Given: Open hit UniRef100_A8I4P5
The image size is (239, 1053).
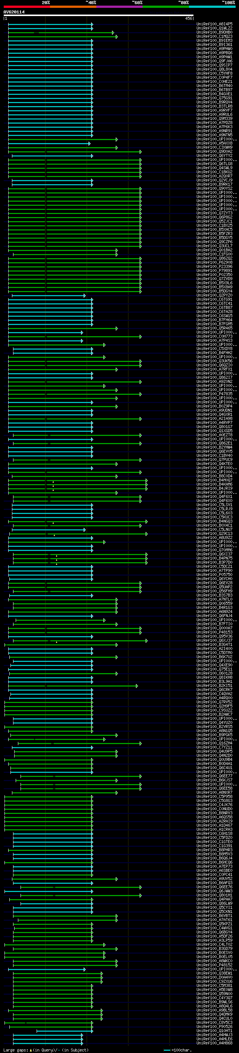Looking at the screenshot, I should tap(214, 24).
